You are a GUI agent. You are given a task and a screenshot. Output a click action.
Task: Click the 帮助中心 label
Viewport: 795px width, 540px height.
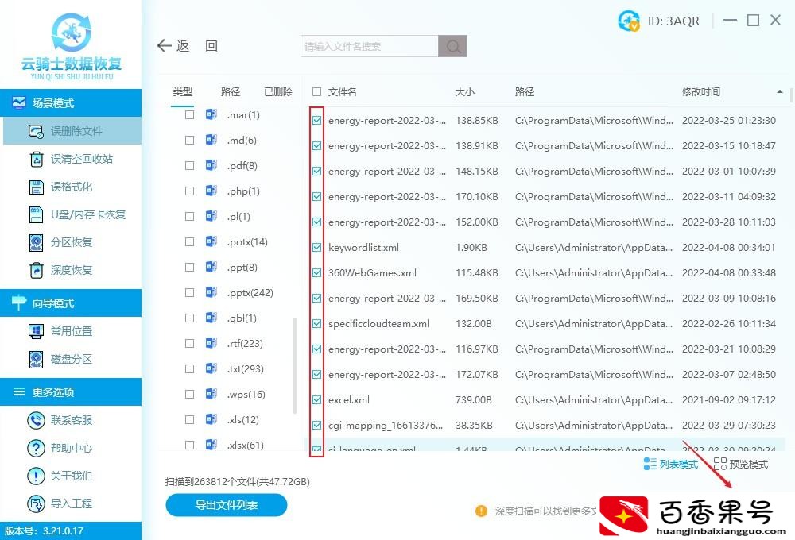click(72, 448)
